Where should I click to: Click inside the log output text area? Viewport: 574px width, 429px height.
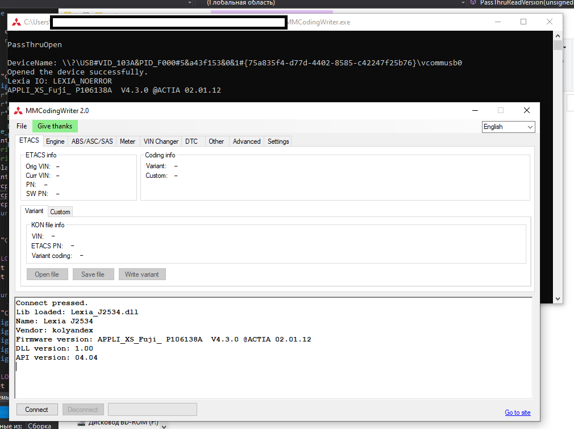click(273, 348)
